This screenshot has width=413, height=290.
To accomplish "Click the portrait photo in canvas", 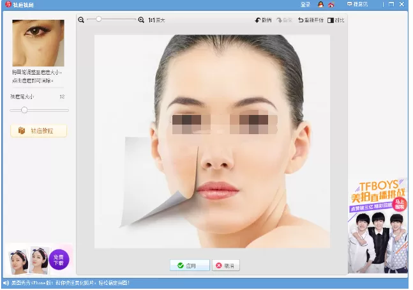I will pyautogui.click(x=212, y=141).
